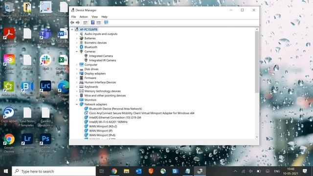Image resolution: width=313 pixels, height=176 pixels.
Task: Click the Back arrow in Device Manager toolbar
Action: [x=72, y=22]
